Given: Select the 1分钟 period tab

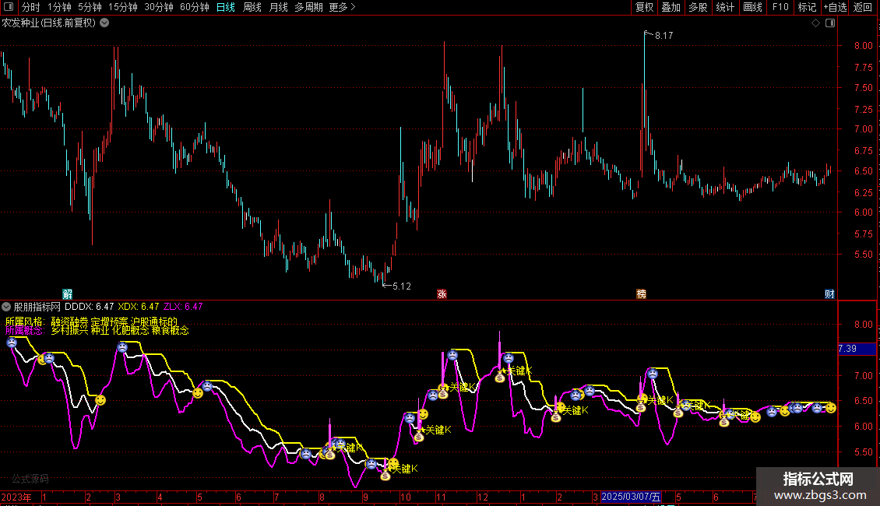Looking at the screenshot, I should click(59, 7).
